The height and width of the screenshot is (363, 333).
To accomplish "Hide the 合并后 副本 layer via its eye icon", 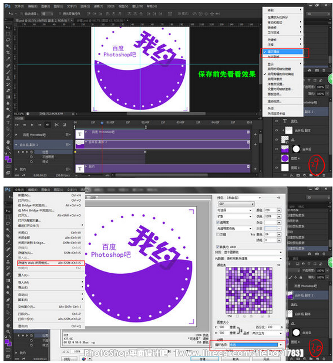I will (x=277, y=130).
